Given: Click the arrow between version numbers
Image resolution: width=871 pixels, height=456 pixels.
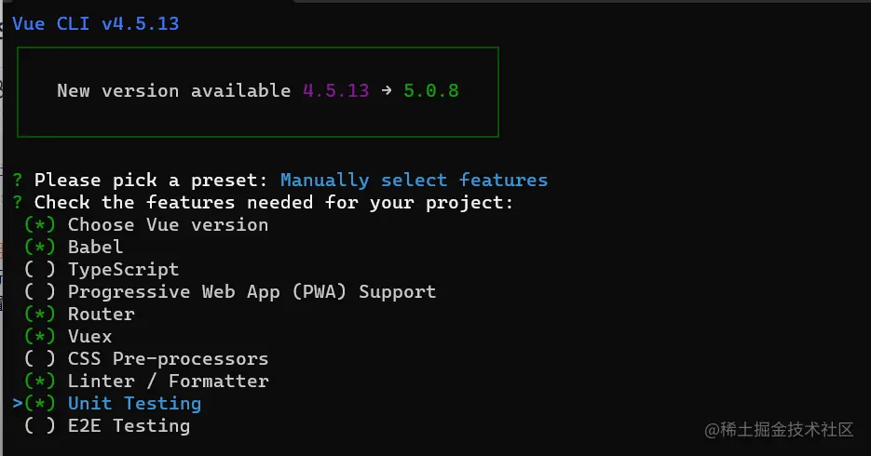Looking at the screenshot, I should (x=386, y=91).
